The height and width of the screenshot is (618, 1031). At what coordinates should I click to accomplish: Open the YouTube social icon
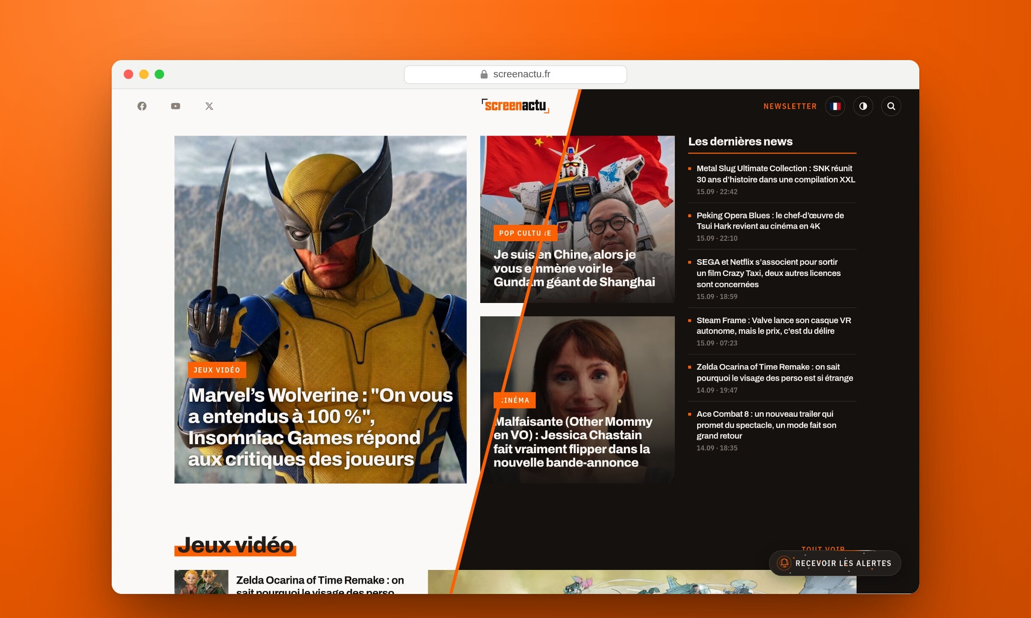(175, 106)
